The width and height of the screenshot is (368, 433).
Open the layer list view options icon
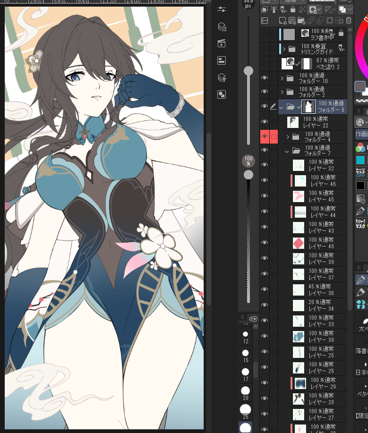(265, 20)
